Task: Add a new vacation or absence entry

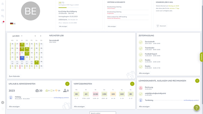Action: (67, 84)
